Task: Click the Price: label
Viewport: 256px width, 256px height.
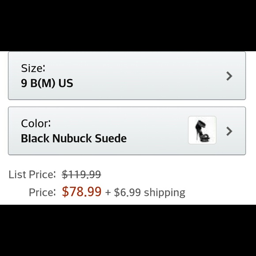Action: click(x=42, y=192)
